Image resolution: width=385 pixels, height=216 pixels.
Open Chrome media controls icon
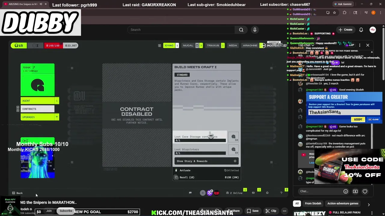pos(366,13)
